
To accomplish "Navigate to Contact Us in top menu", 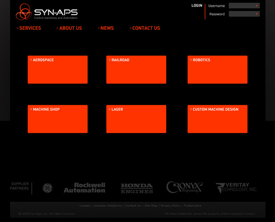I will 146,28.
